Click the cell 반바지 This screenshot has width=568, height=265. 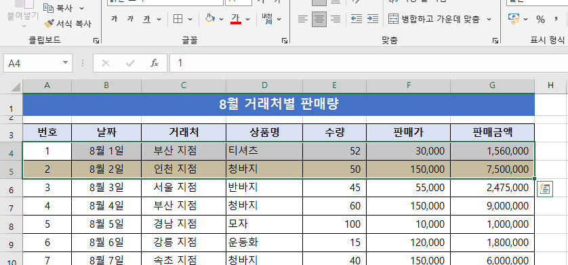coord(264,188)
